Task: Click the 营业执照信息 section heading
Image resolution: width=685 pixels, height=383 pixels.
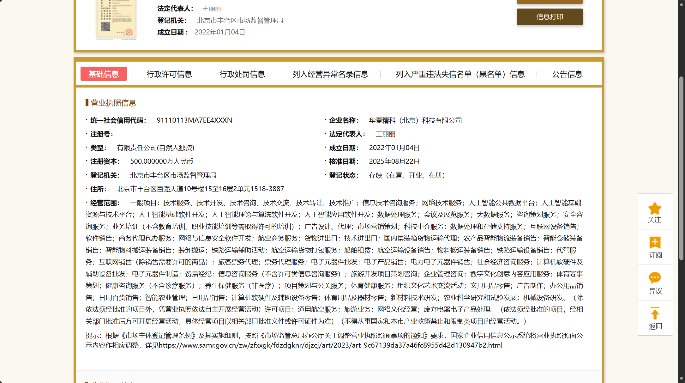Action: 113,103
